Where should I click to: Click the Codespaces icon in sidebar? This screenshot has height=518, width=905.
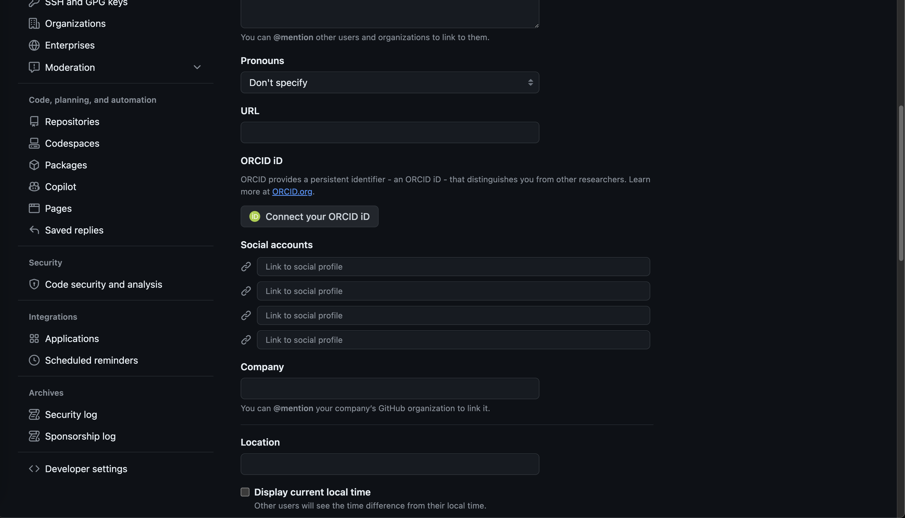pos(34,143)
